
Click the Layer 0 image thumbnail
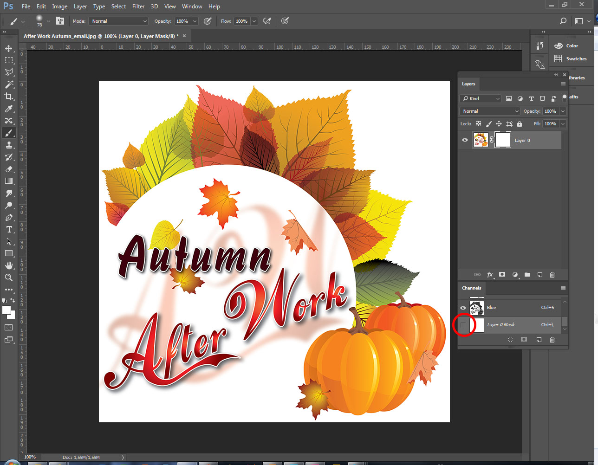point(481,140)
